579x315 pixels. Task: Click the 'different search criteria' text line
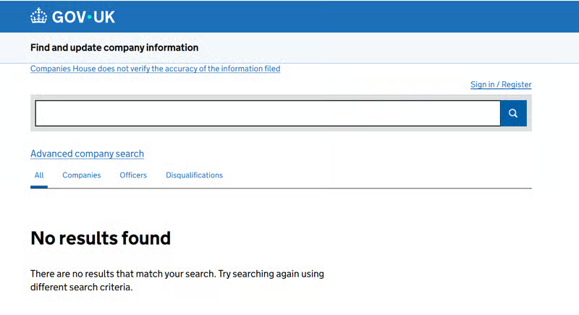(x=82, y=287)
